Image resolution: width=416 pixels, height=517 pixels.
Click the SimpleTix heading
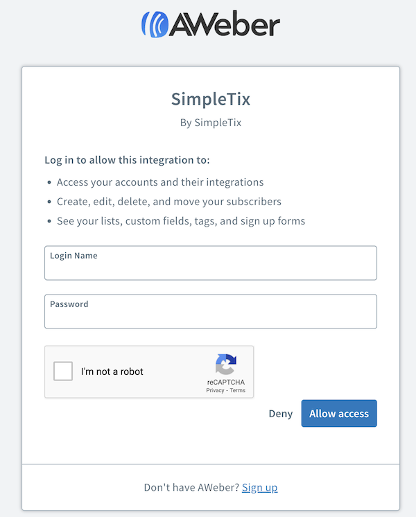click(211, 99)
